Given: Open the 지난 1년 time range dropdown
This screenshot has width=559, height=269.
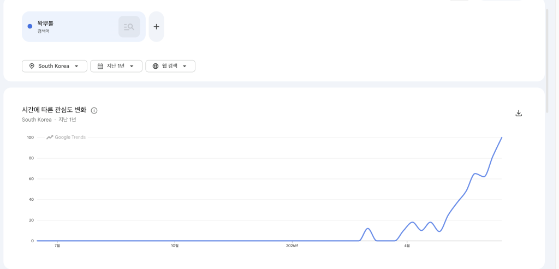Looking at the screenshot, I should click(x=116, y=66).
